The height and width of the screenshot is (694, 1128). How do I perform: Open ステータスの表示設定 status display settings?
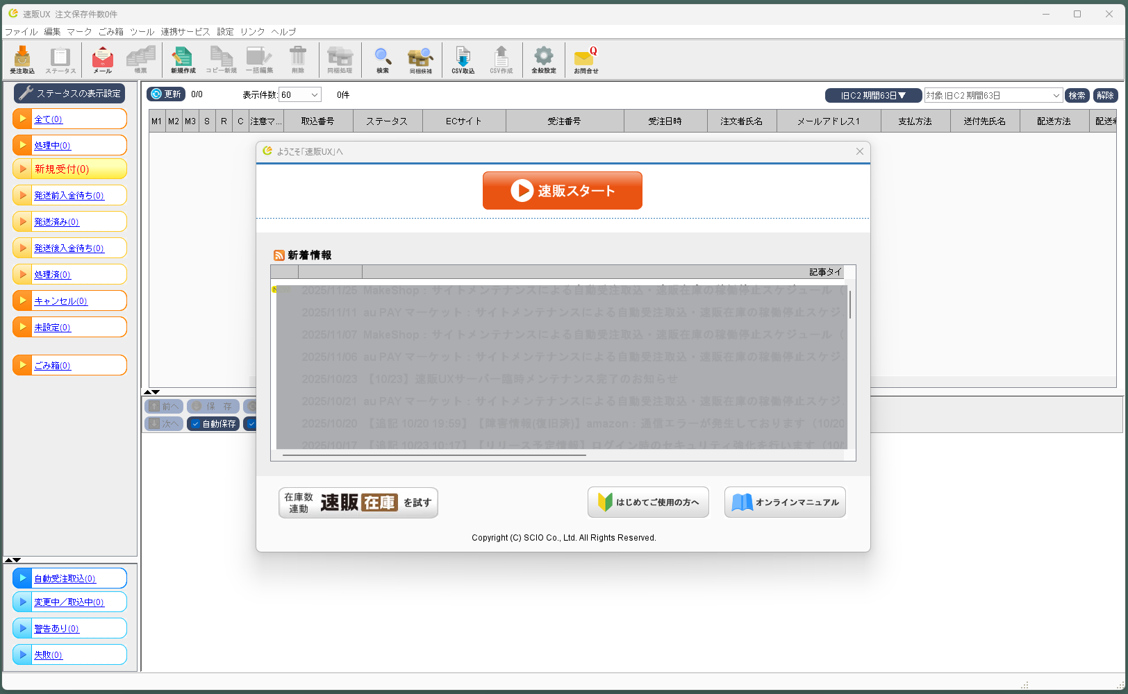(x=69, y=93)
